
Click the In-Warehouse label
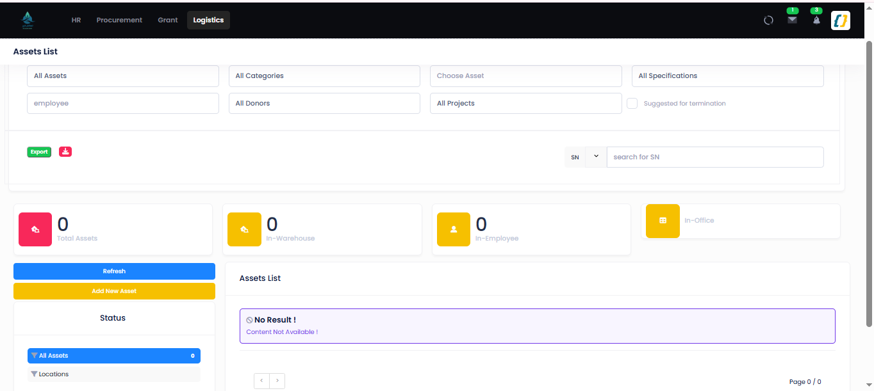pos(290,238)
